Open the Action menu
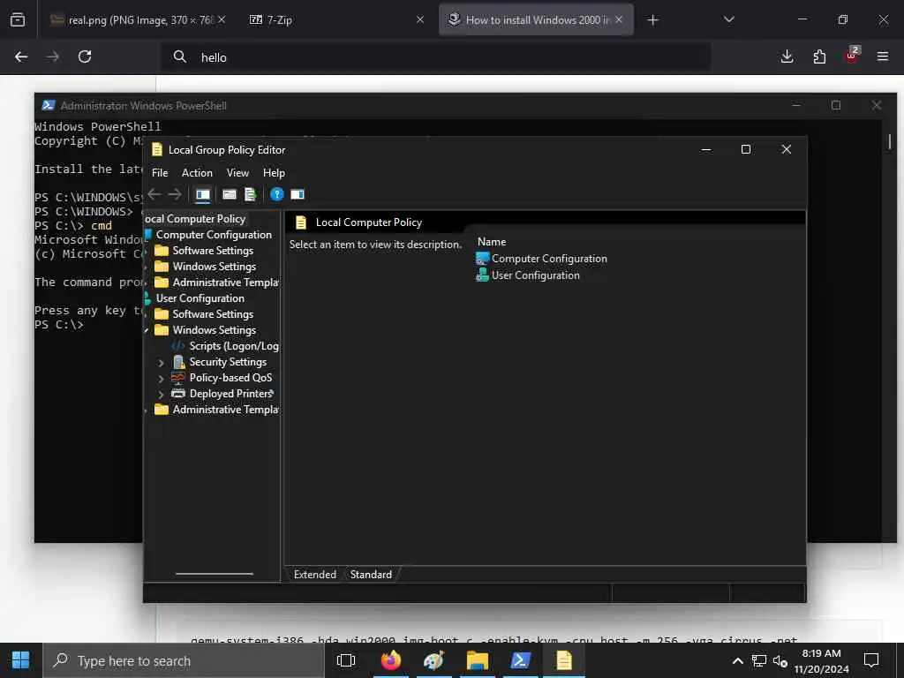Viewport: 904px width, 678px height. (x=197, y=173)
